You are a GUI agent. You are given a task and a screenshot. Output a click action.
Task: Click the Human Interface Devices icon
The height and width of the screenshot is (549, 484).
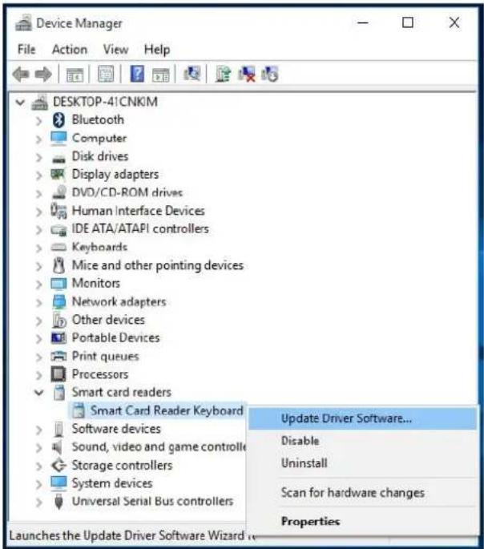pos(58,211)
